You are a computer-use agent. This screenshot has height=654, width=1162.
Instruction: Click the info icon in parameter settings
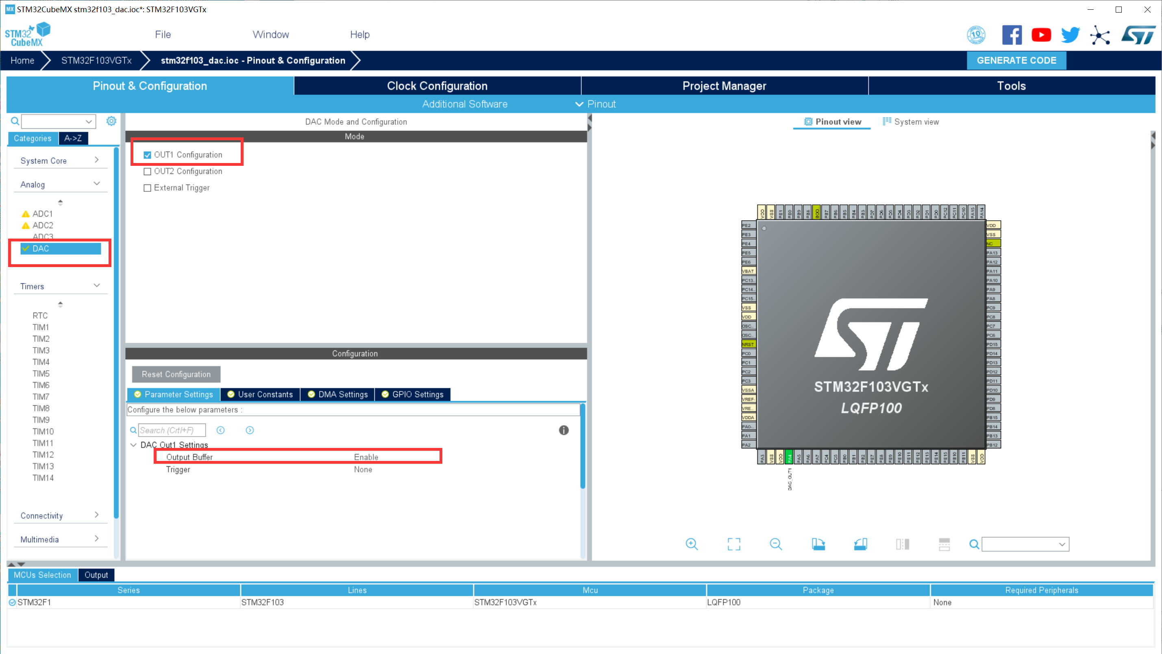coord(564,430)
